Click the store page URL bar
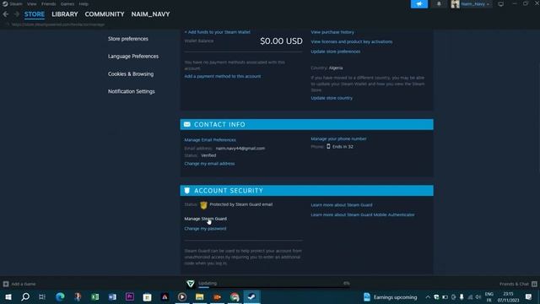The width and height of the screenshot is (540, 304). (x=58, y=24)
